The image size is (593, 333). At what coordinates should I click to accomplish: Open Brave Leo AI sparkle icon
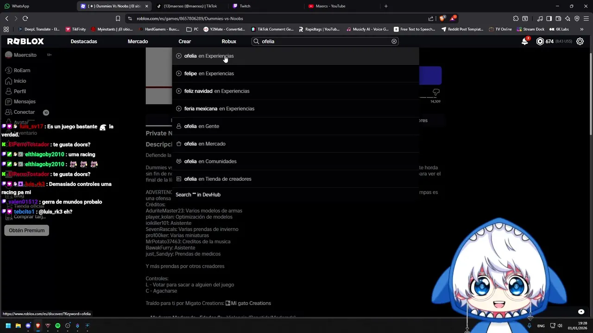[568, 18]
